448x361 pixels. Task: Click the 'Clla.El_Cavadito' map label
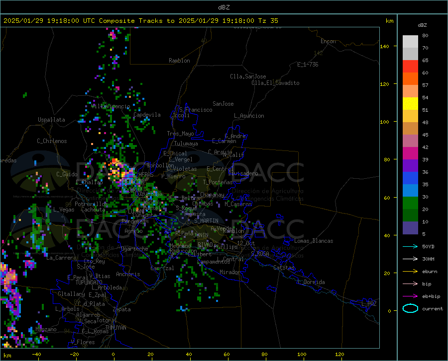pyautogui.click(x=275, y=83)
